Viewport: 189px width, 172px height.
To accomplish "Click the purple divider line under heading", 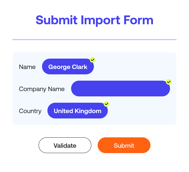I will pos(94,40).
